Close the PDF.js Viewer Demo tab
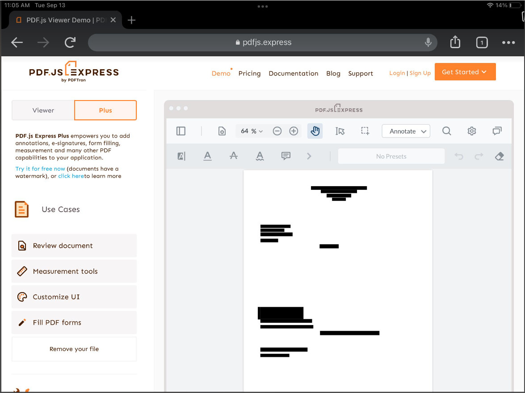This screenshot has width=525, height=393. click(113, 20)
